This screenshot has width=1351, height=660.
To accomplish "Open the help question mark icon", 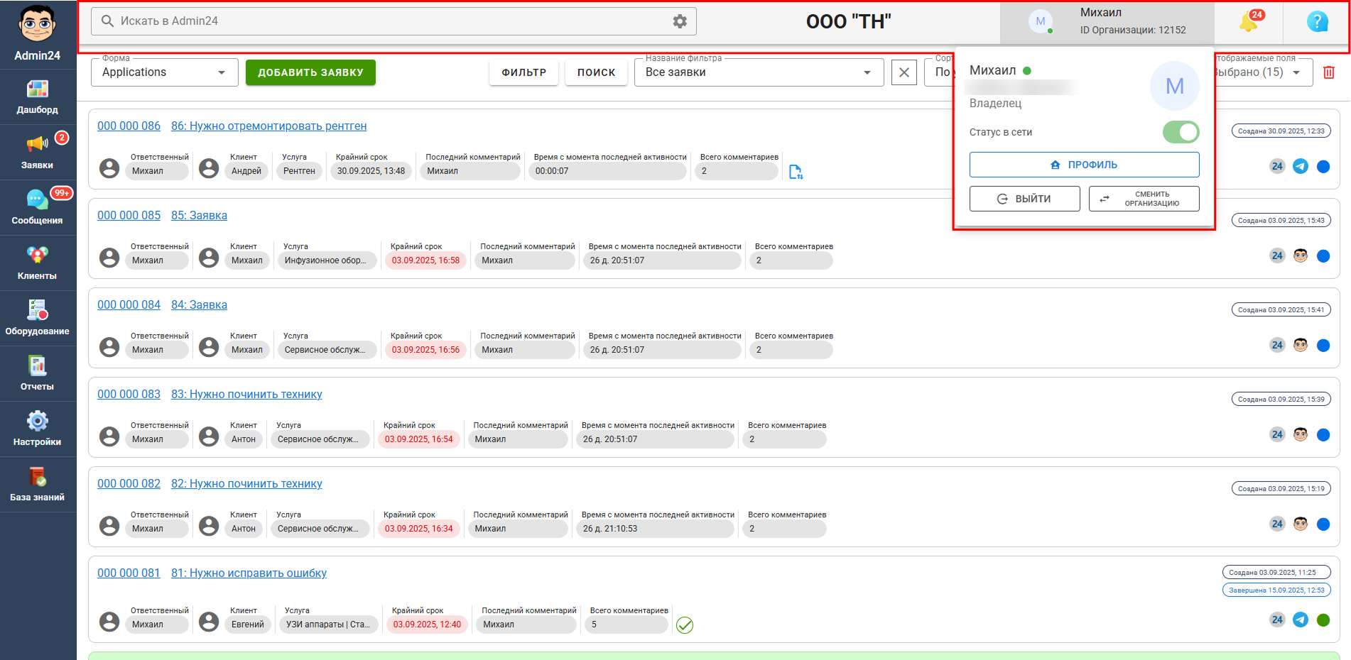I will (1317, 21).
